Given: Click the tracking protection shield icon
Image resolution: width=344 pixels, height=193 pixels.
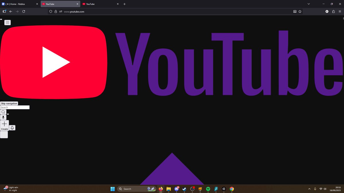Looking at the screenshot, I should pyautogui.click(x=51, y=11).
